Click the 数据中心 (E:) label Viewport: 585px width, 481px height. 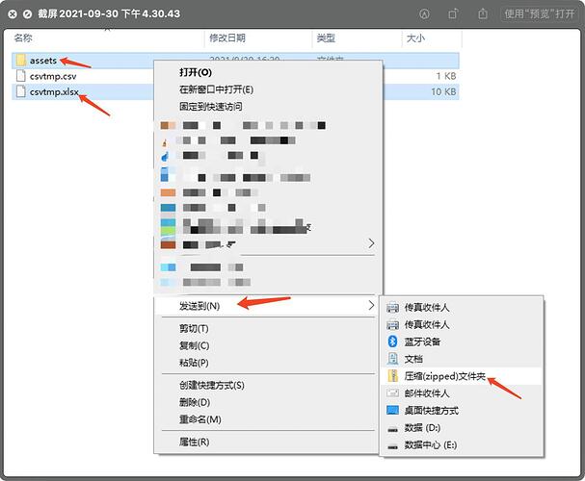coord(431,444)
